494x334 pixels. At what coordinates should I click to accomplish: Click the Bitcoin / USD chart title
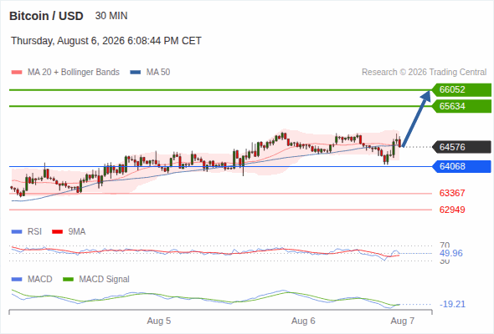coord(46,16)
